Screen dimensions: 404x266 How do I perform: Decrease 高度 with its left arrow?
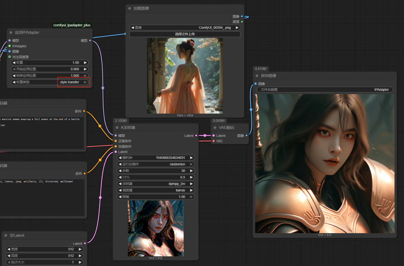pos(9,256)
